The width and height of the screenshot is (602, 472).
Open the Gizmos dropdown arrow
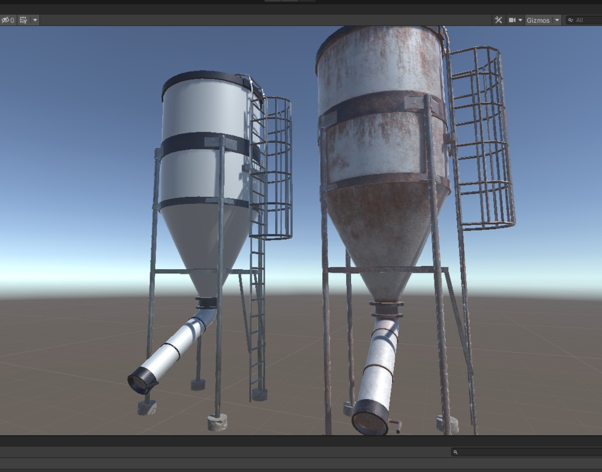tap(556, 20)
